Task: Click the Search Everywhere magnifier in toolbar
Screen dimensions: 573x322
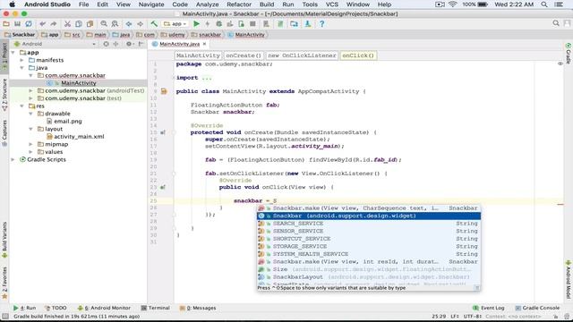Action: (556, 23)
